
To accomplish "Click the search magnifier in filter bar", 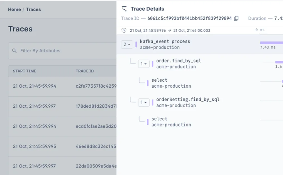I will pos(14,51).
